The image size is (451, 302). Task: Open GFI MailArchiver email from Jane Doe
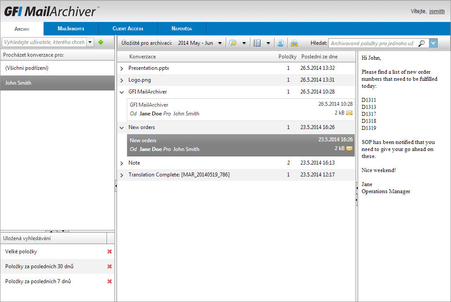point(241,109)
